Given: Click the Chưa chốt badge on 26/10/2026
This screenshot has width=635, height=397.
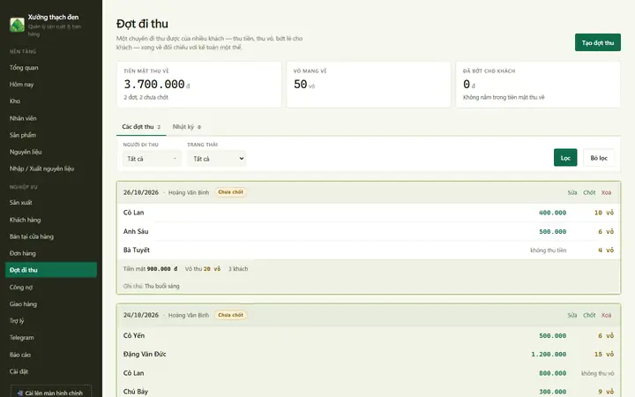Looking at the screenshot, I should (230, 192).
